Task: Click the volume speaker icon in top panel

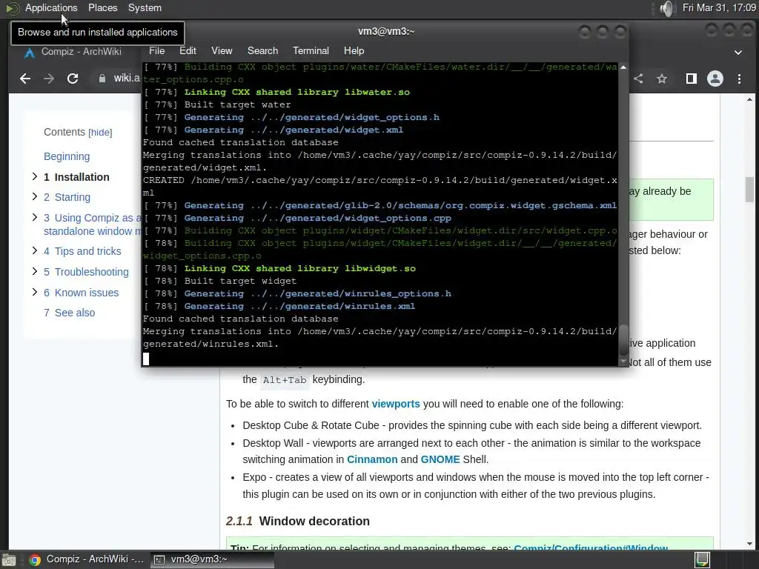Action: click(x=666, y=8)
